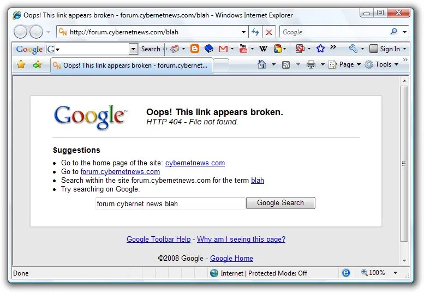424x293 pixels.
Task: Click the Add to Favorites star icon
Action: (37, 64)
